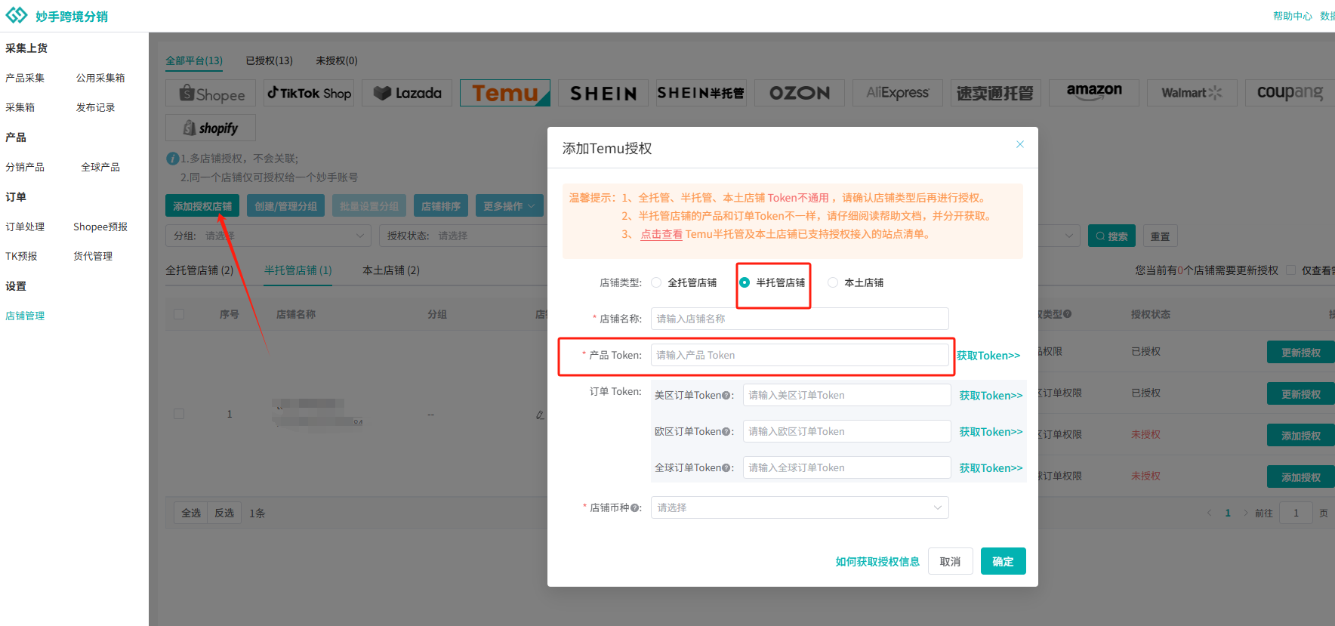Image resolution: width=1335 pixels, height=626 pixels.
Task: Open the 本土店铺 (2) tab
Action: (391, 270)
